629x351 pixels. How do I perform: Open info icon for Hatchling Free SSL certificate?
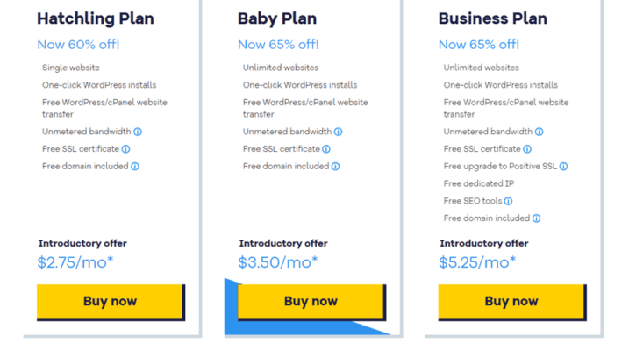point(126,149)
